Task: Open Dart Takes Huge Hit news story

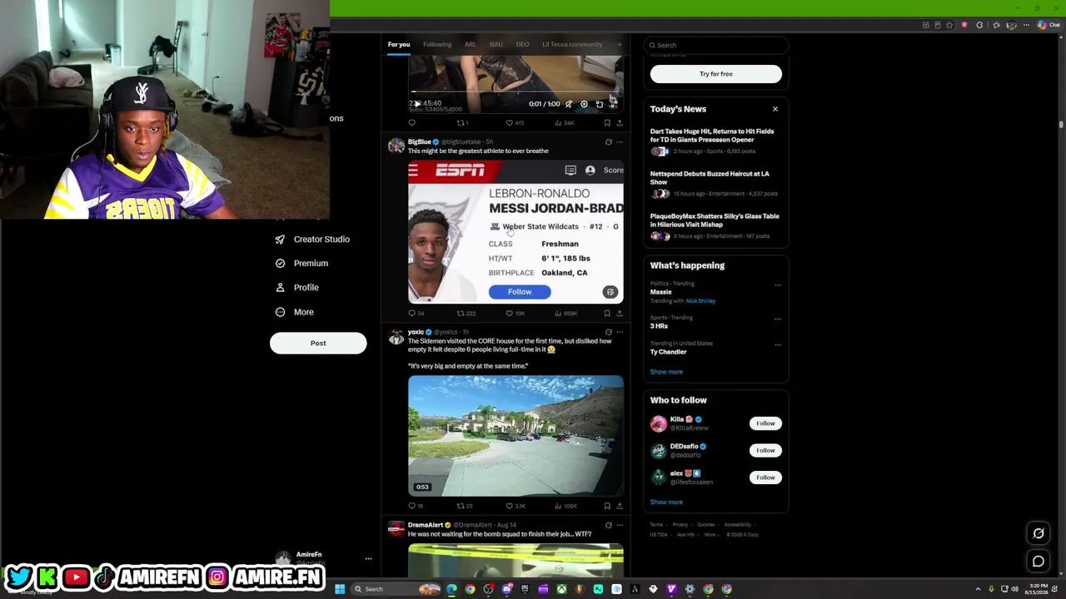Action: tap(715, 141)
